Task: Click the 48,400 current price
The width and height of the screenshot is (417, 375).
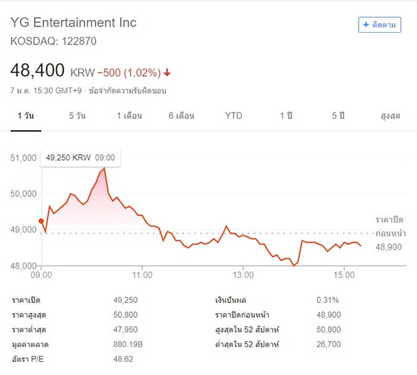Action: 37,70
